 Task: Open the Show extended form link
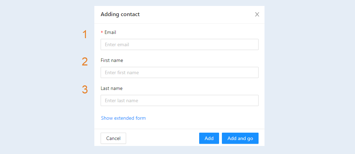coord(123,118)
